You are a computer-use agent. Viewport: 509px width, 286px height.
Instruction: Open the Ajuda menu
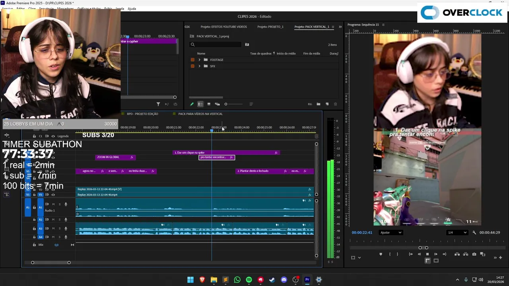132,9
